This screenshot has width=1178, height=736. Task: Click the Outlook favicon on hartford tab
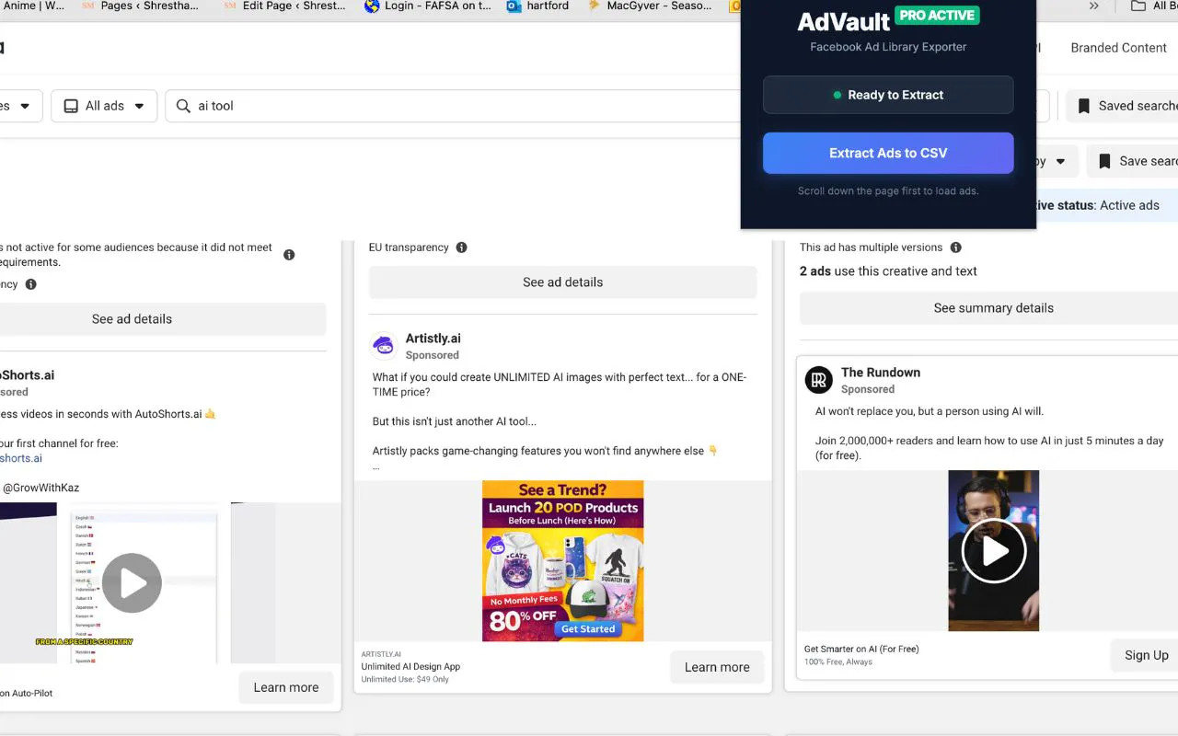tap(514, 6)
